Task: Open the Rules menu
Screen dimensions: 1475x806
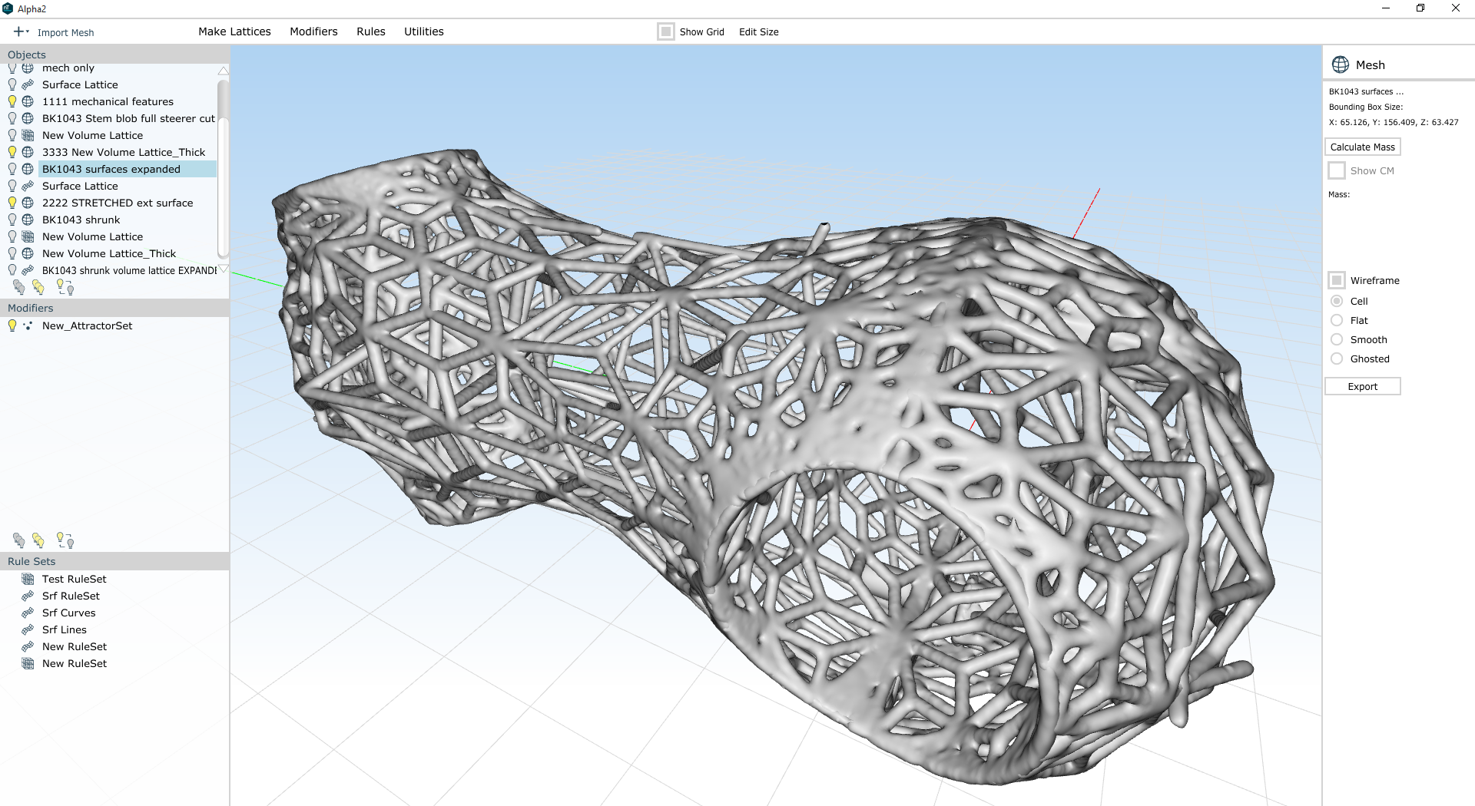Action: (x=371, y=31)
